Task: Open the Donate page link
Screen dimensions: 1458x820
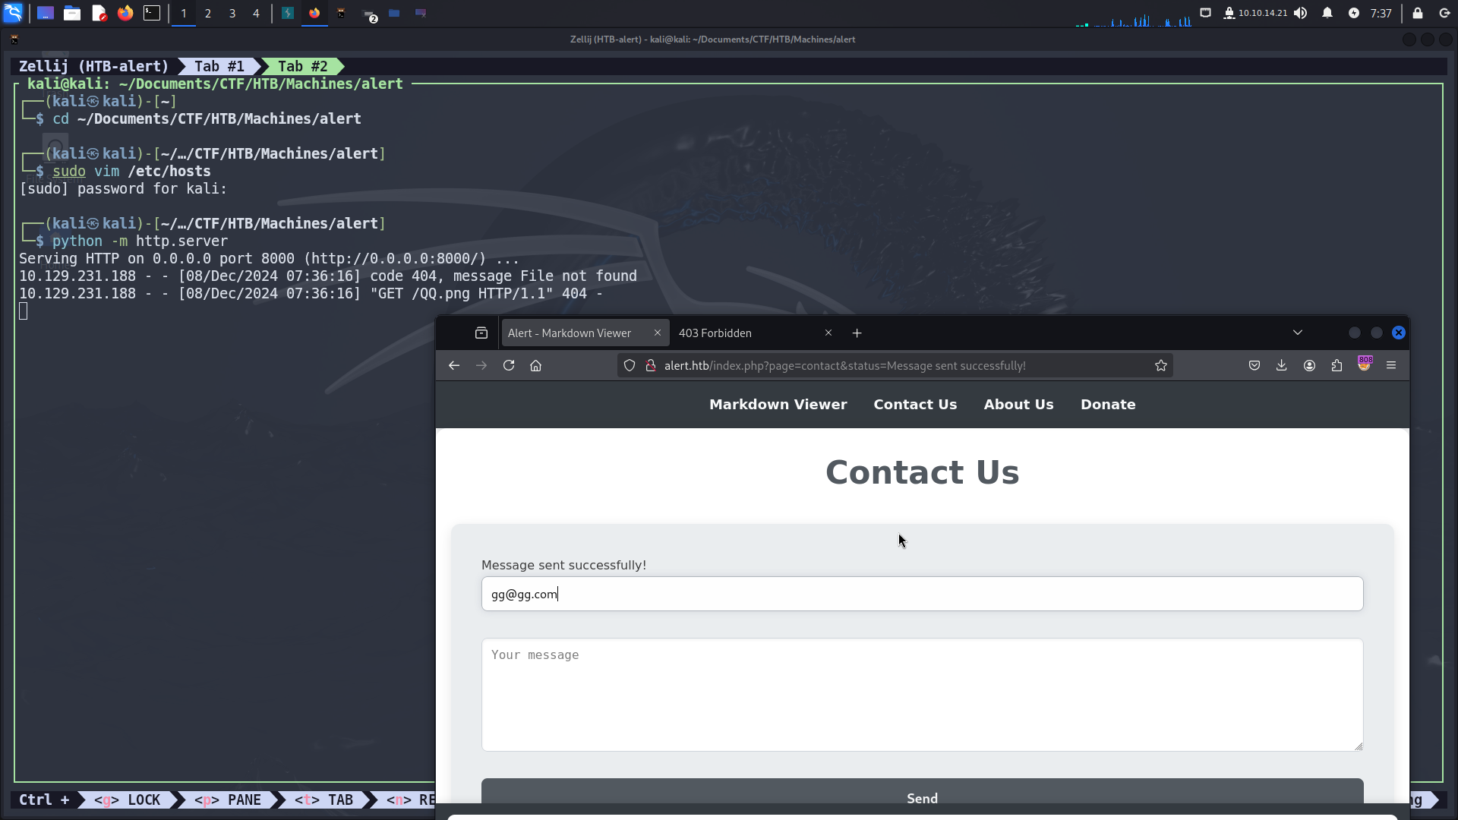Action: [x=1108, y=405]
